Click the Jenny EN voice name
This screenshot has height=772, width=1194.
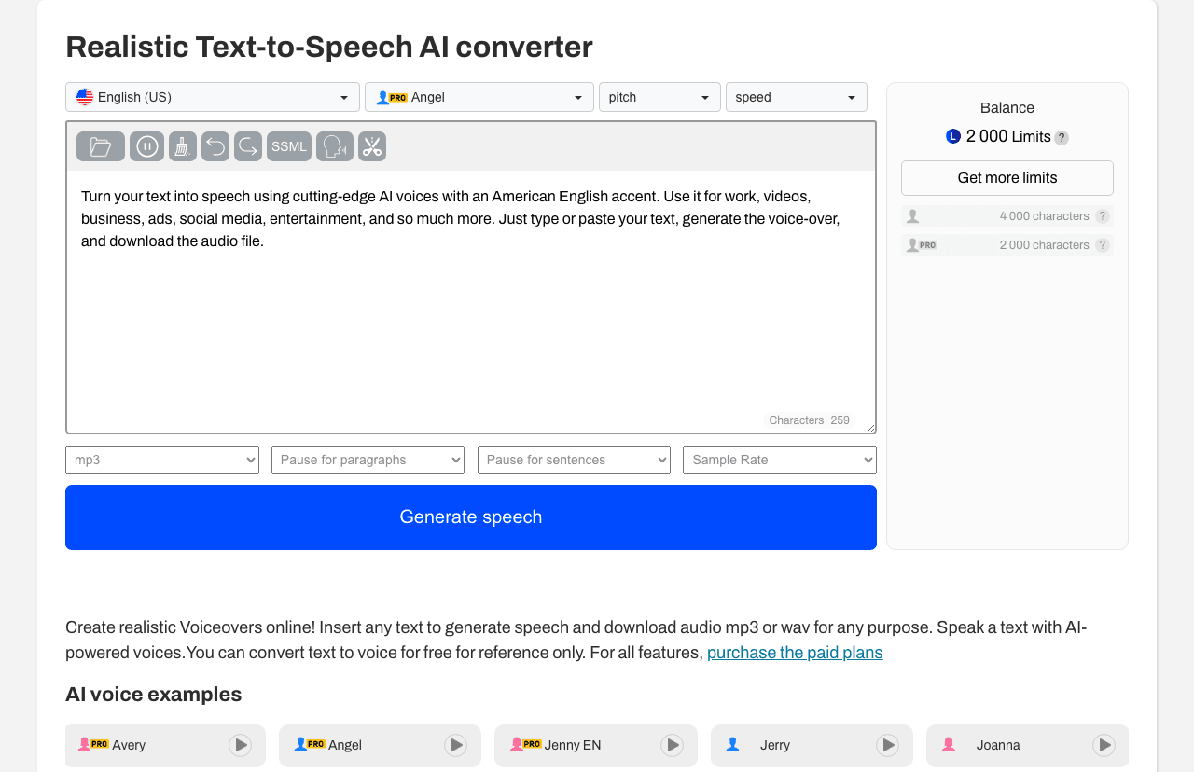coord(573,745)
